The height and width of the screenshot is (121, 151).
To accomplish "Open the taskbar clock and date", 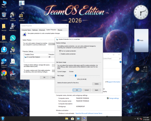I will point(146,119).
